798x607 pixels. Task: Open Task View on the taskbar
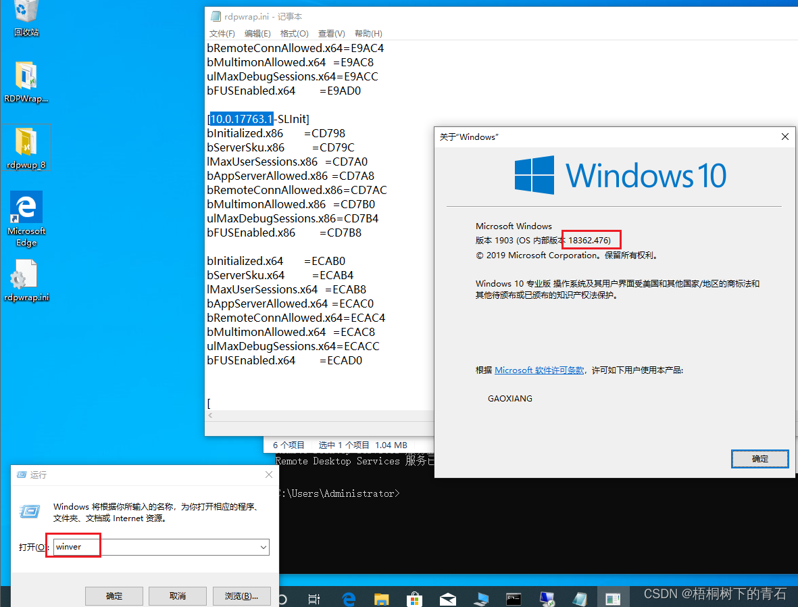click(314, 597)
